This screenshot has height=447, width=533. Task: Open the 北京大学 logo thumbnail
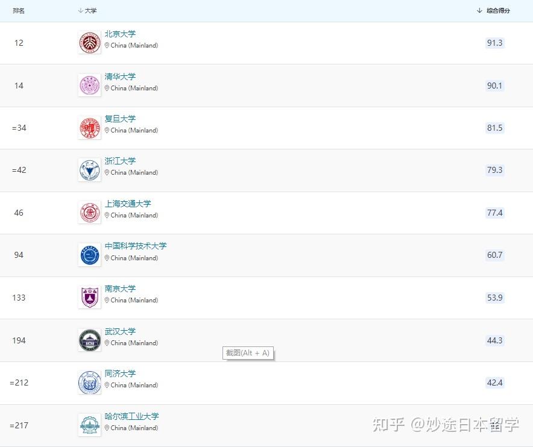coord(90,42)
